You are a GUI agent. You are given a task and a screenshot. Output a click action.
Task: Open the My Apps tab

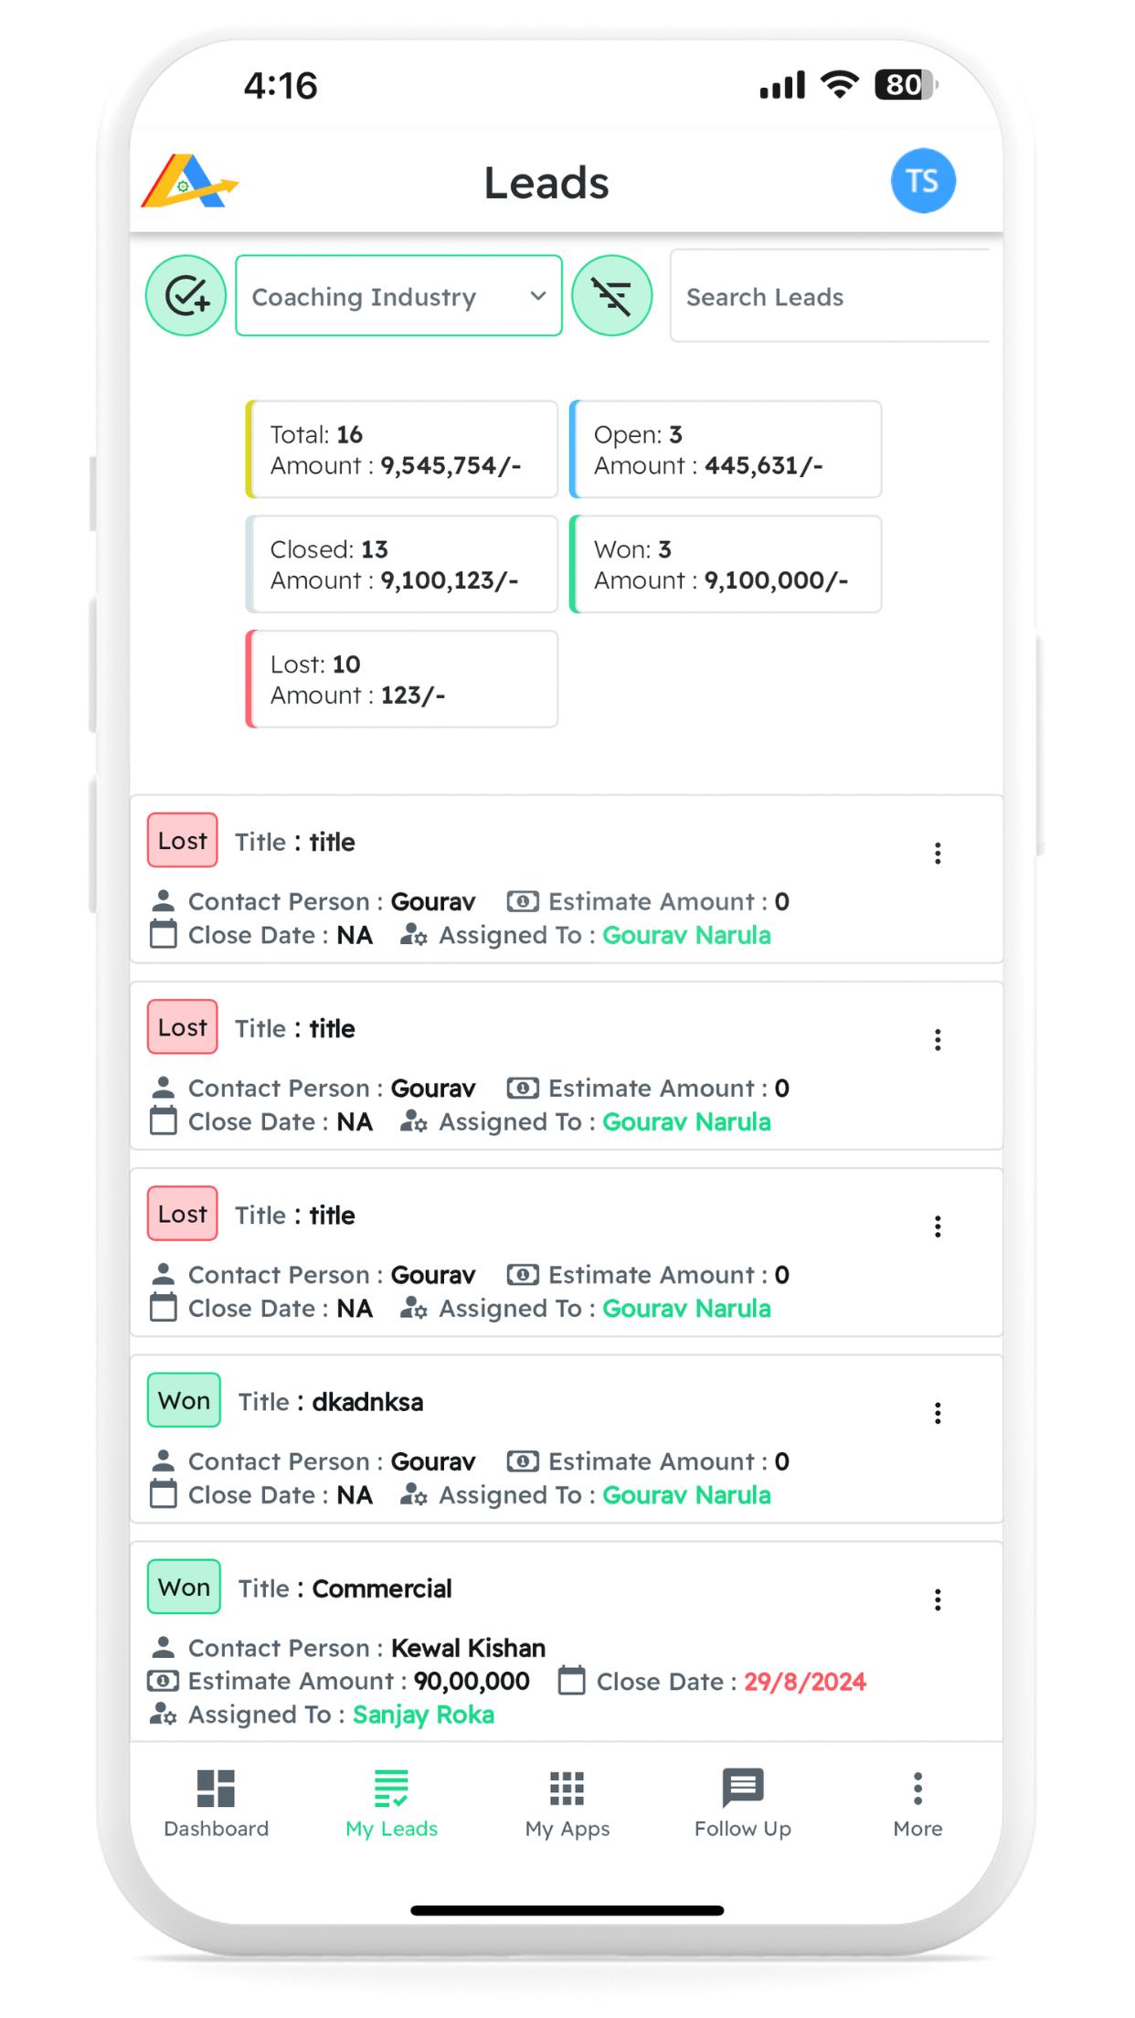coord(567,1803)
